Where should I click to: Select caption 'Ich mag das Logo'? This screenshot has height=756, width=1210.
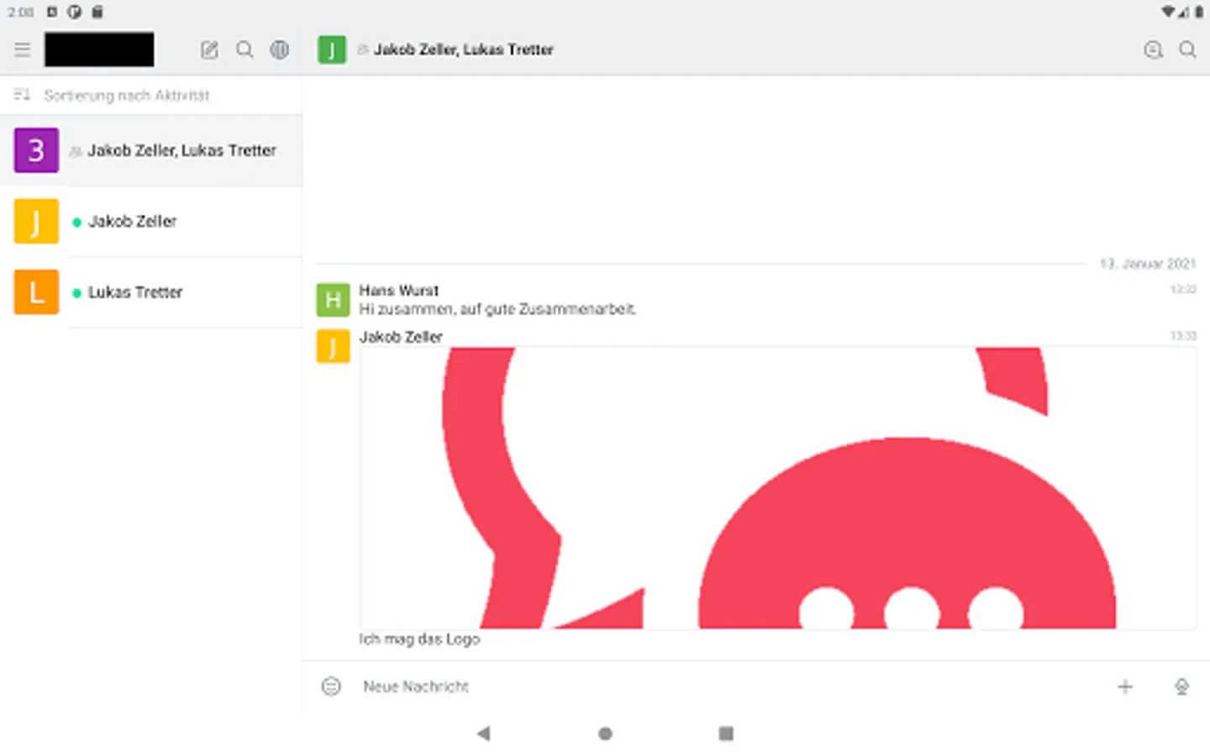click(x=419, y=639)
